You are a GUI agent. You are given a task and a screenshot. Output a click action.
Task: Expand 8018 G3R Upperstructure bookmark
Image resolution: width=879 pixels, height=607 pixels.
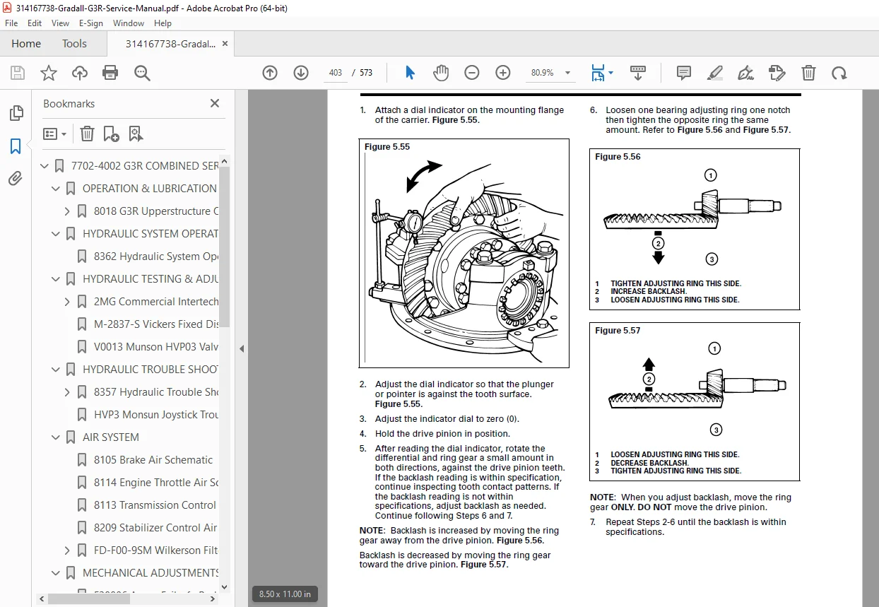[68, 211]
